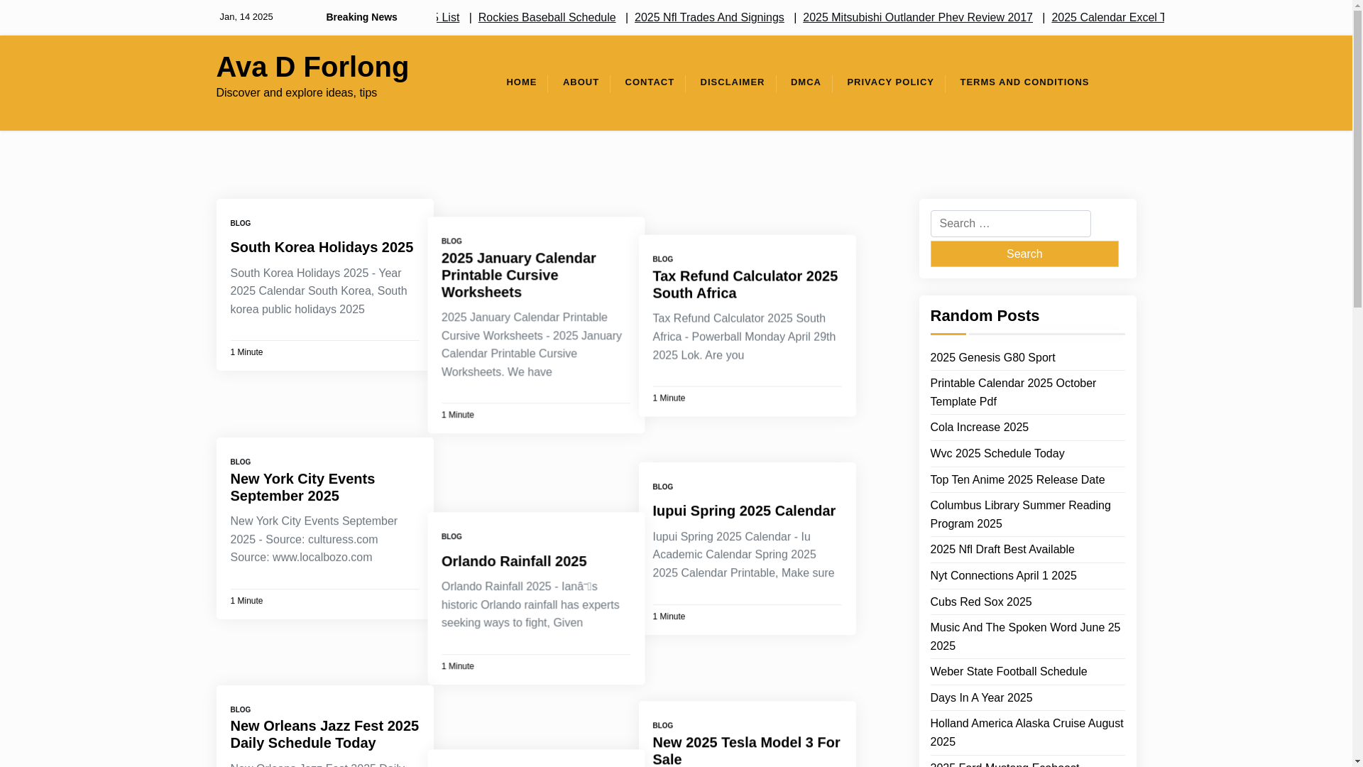This screenshot has height=767, width=1363.
Task: Open 2025 Nfl Trades And Signings news
Action: (708, 18)
